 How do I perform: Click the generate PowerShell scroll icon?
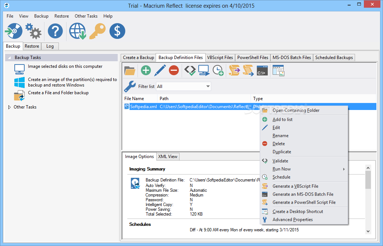pos(248,70)
